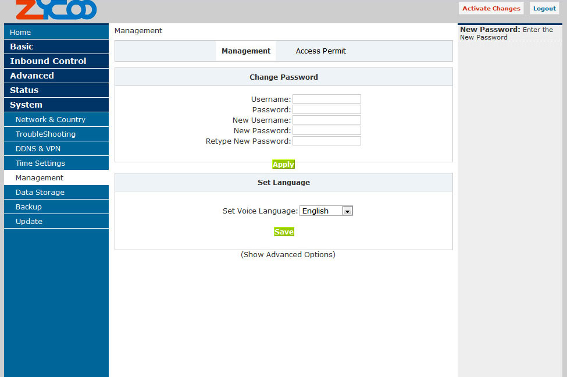The image size is (567, 377).
Task: Select DDNS & VPN in sidebar
Action: pos(38,148)
